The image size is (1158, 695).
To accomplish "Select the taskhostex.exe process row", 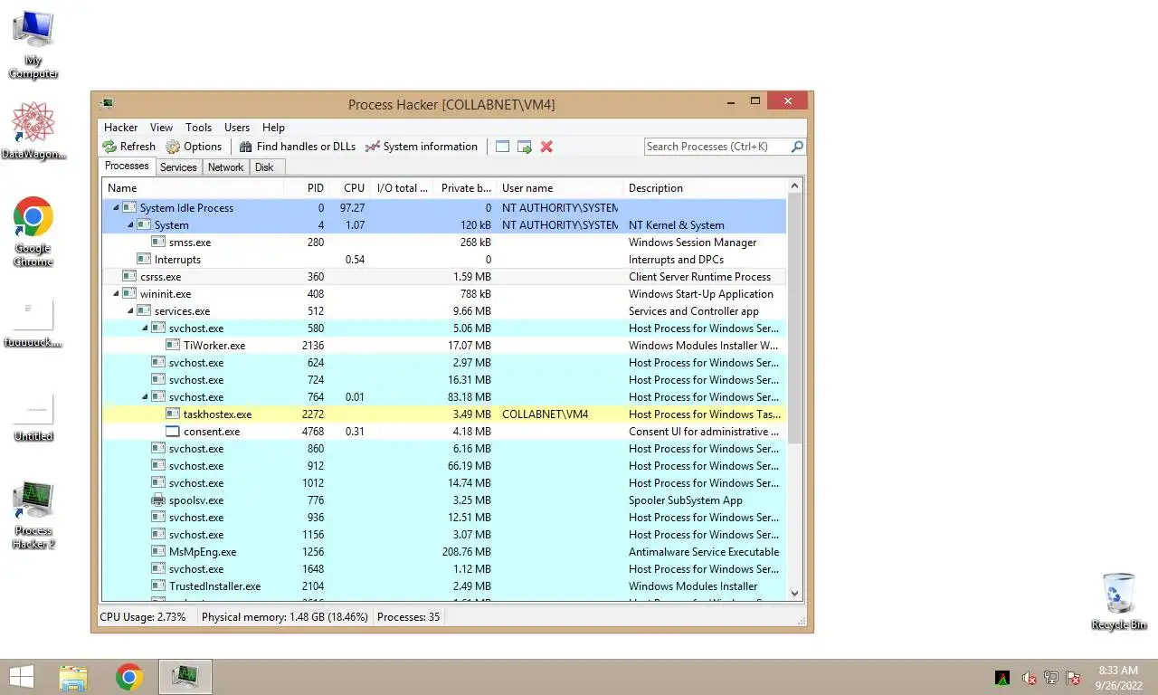I will (444, 414).
